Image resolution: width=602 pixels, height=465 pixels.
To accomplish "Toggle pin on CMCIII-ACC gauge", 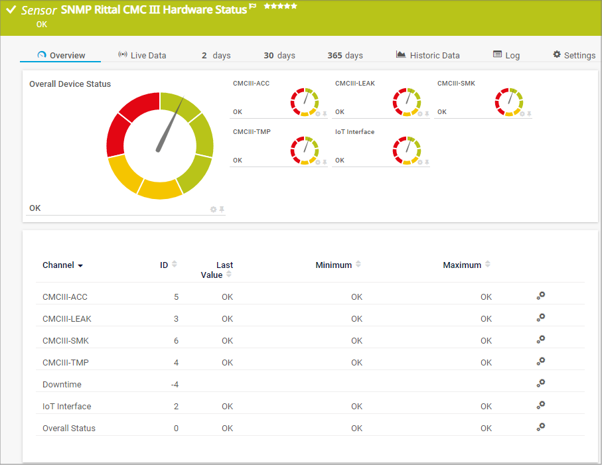I will 325,114.
